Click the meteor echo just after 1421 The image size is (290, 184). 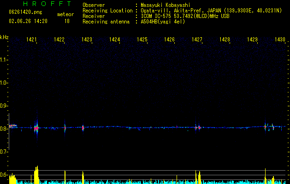(36, 128)
